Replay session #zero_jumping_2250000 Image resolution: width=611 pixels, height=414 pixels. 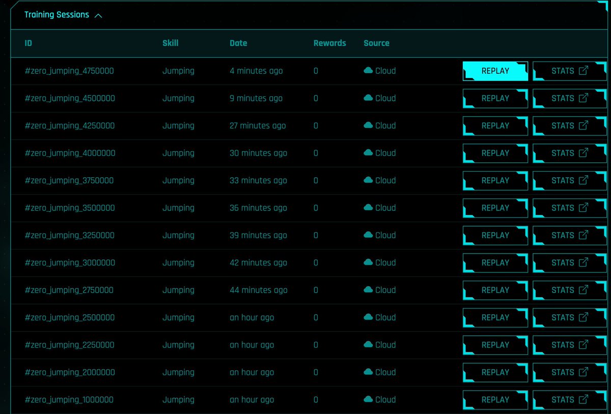tap(495, 345)
